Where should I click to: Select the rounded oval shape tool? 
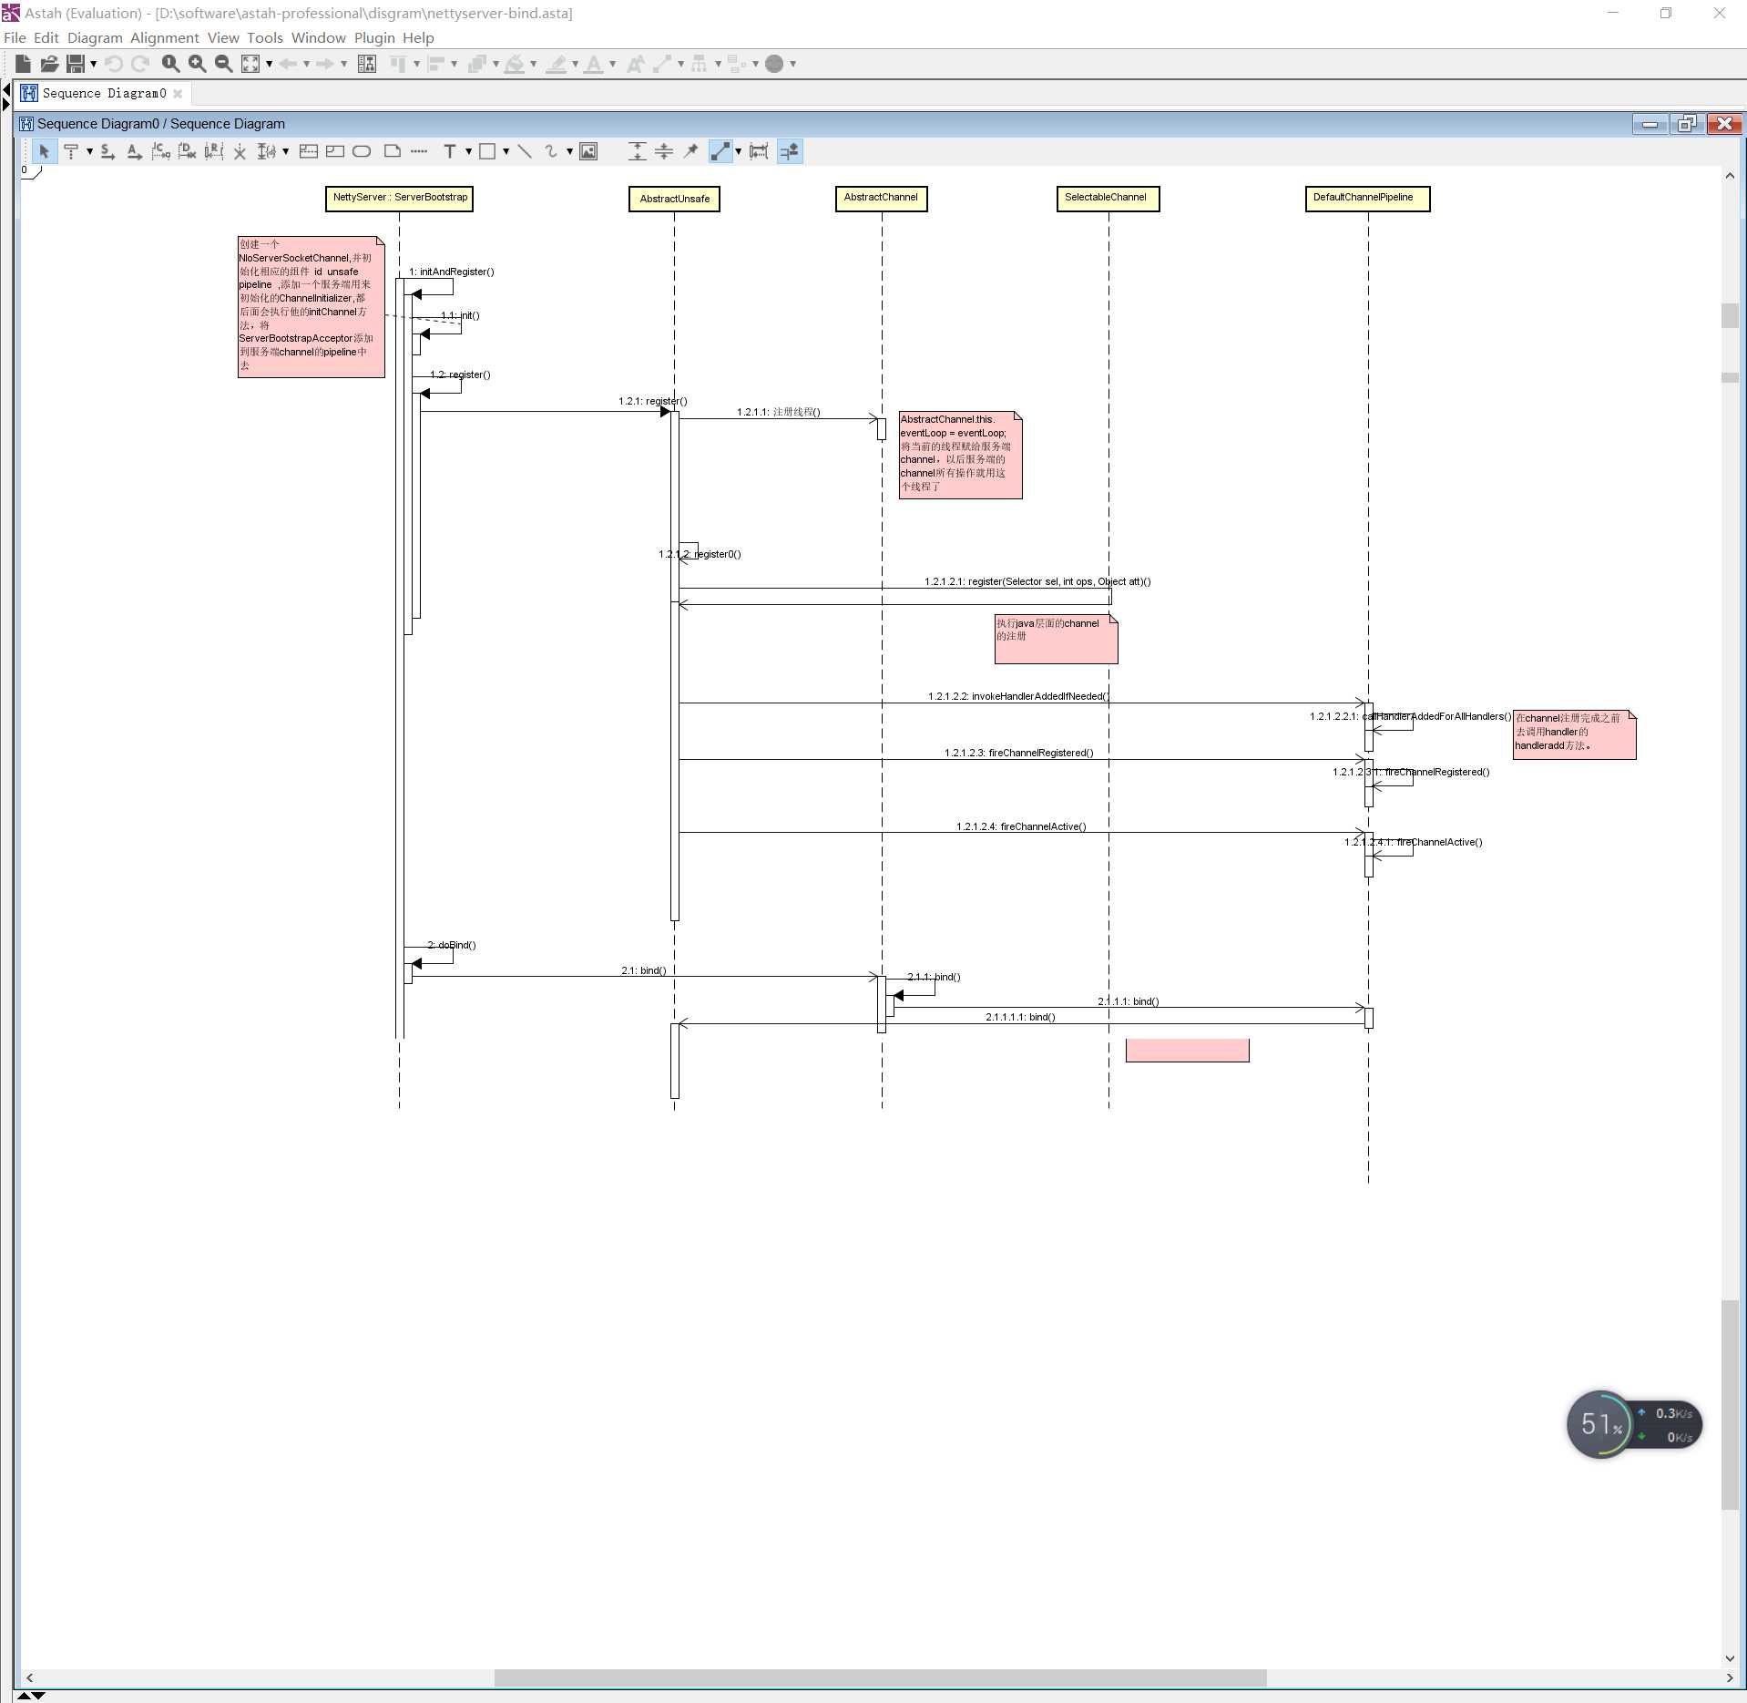(362, 151)
